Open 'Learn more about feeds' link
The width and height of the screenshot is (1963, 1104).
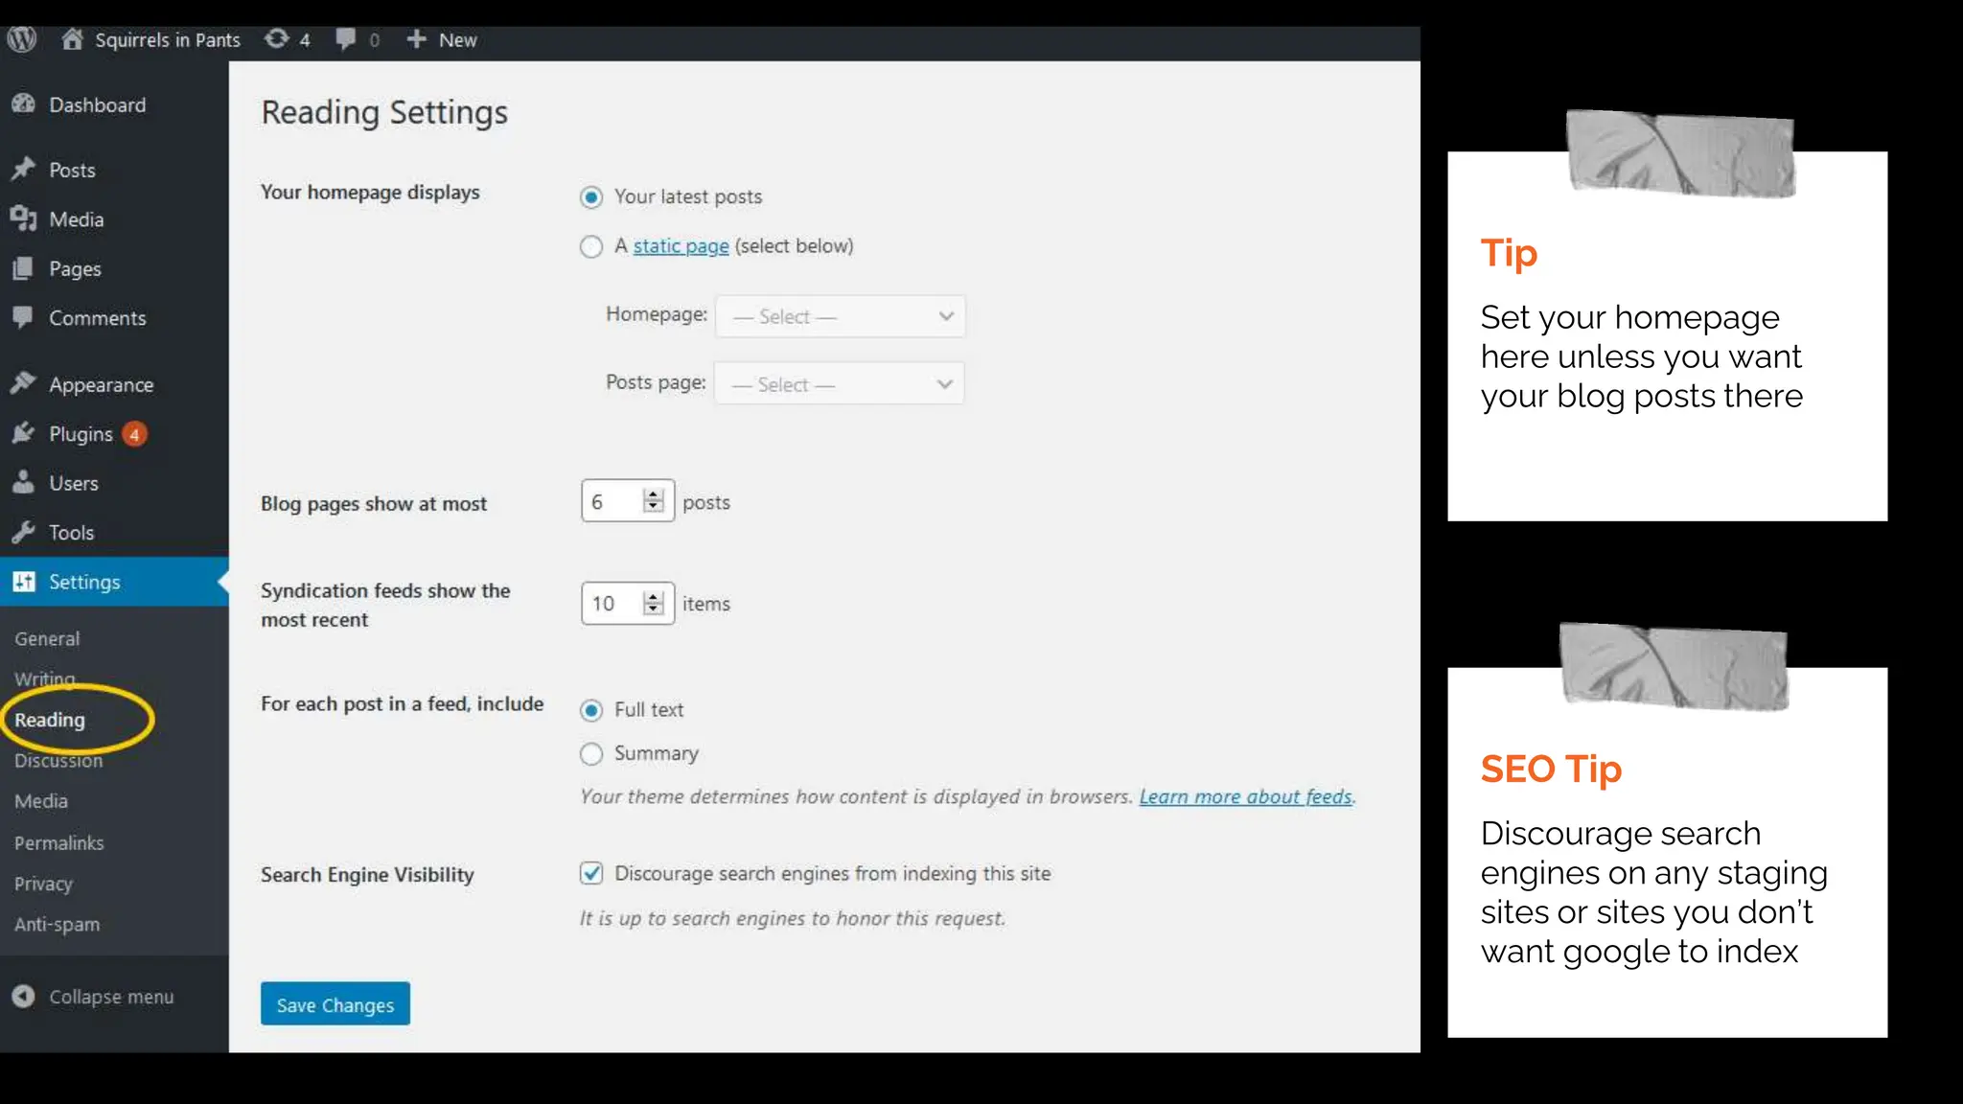1245,796
